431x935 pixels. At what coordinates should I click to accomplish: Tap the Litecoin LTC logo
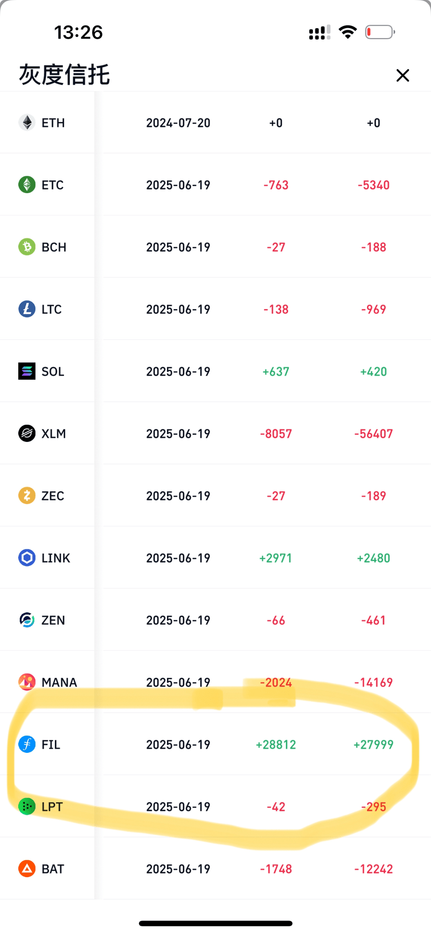tap(27, 309)
